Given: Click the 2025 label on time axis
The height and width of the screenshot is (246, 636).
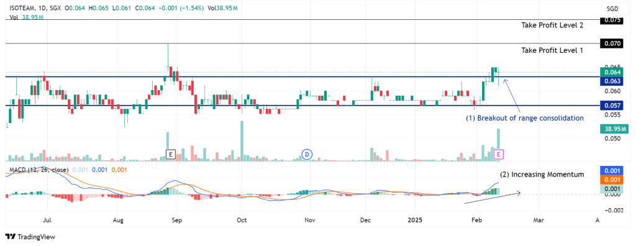Looking at the screenshot, I should click(416, 221).
